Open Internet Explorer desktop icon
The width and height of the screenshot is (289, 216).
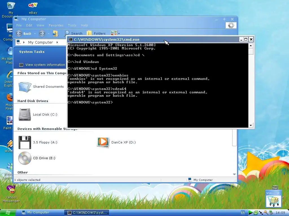coord(9,79)
